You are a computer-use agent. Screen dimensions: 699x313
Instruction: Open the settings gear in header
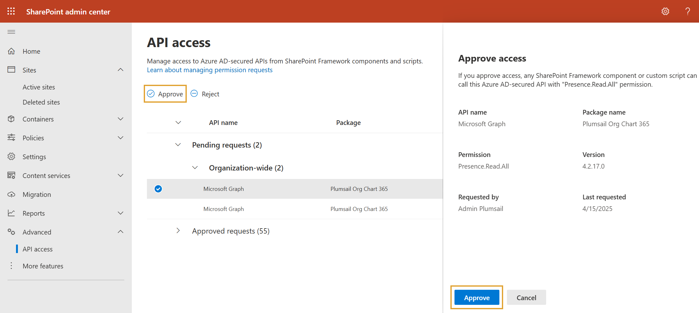coord(665,12)
